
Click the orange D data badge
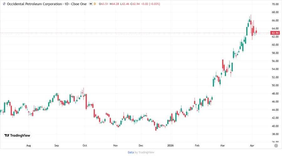pos(95,4)
